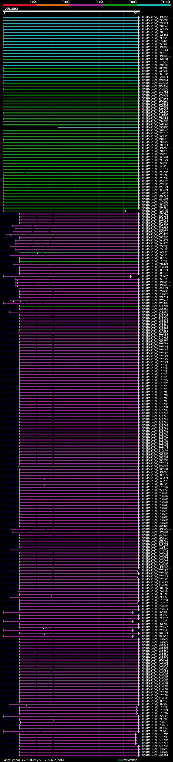Viewport: 173px width, 762px height.
Task: Select hit label UniRef100_B9SST2
Action: pyautogui.click(x=155, y=53)
